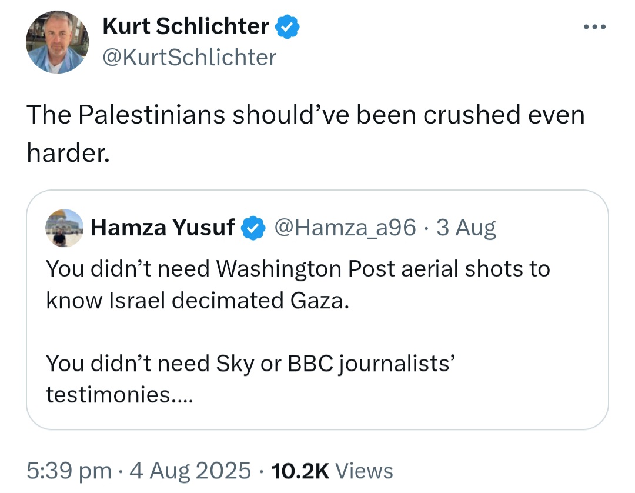The height and width of the screenshot is (493, 635).
Task: Click the verified badge beside Hamza Yusuf
Action: click(254, 227)
